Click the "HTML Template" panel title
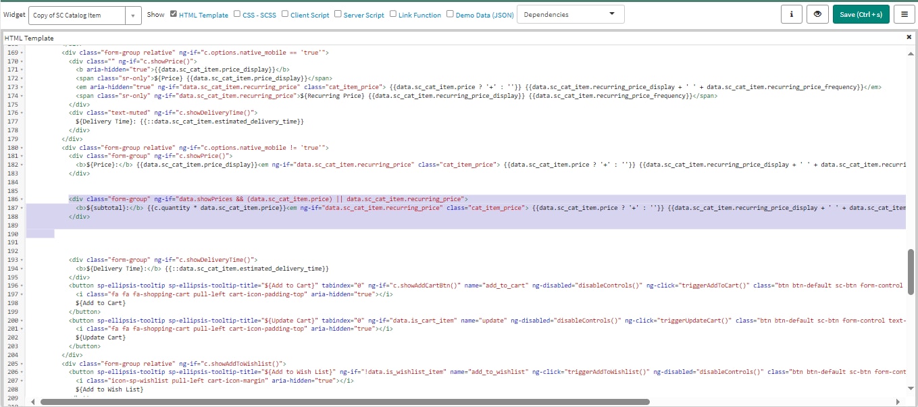Viewport: 918px width, 407px height. coord(29,38)
